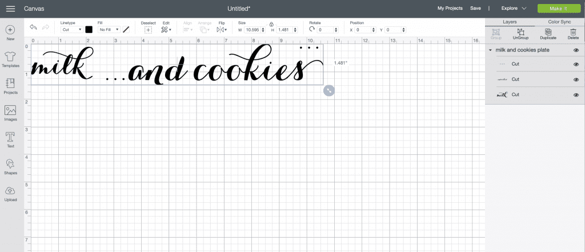Open the Shapes panel
This screenshot has width=585, height=252.
click(10, 167)
